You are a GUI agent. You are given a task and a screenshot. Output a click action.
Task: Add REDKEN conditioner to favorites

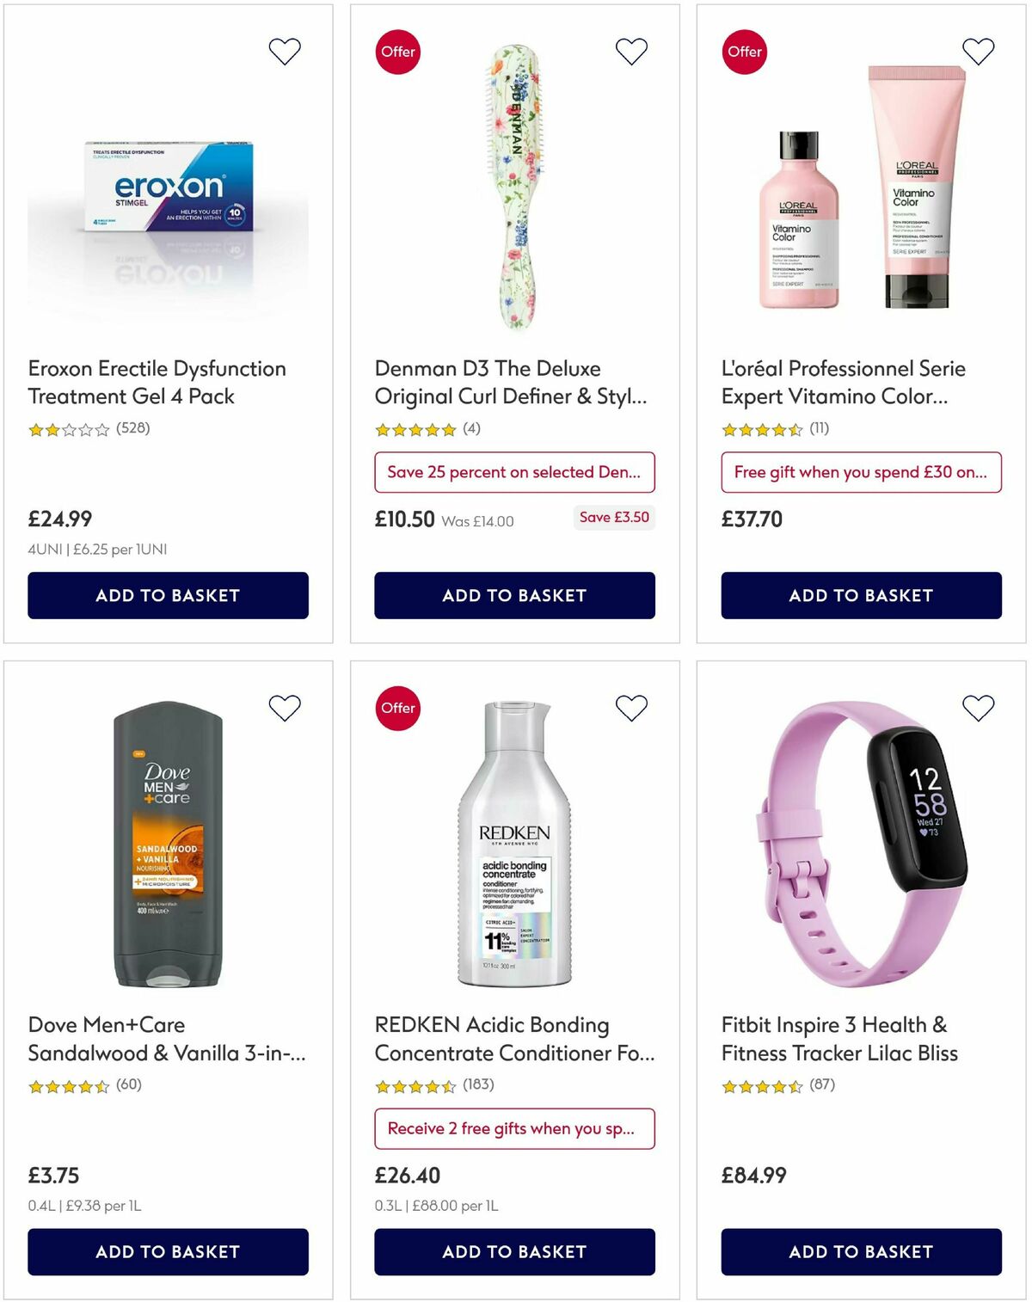coord(631,707)
